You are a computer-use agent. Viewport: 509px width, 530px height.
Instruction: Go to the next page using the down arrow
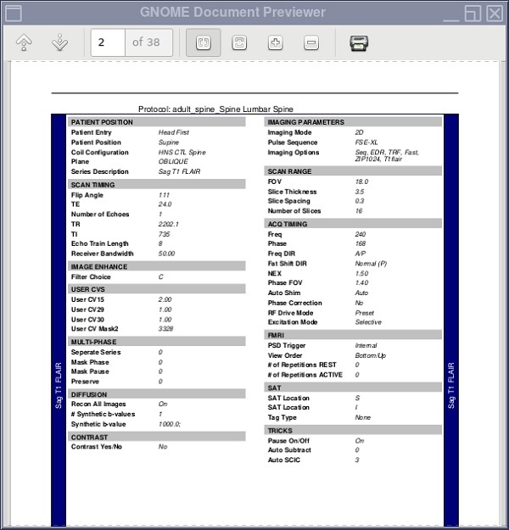tap(59, 43)
